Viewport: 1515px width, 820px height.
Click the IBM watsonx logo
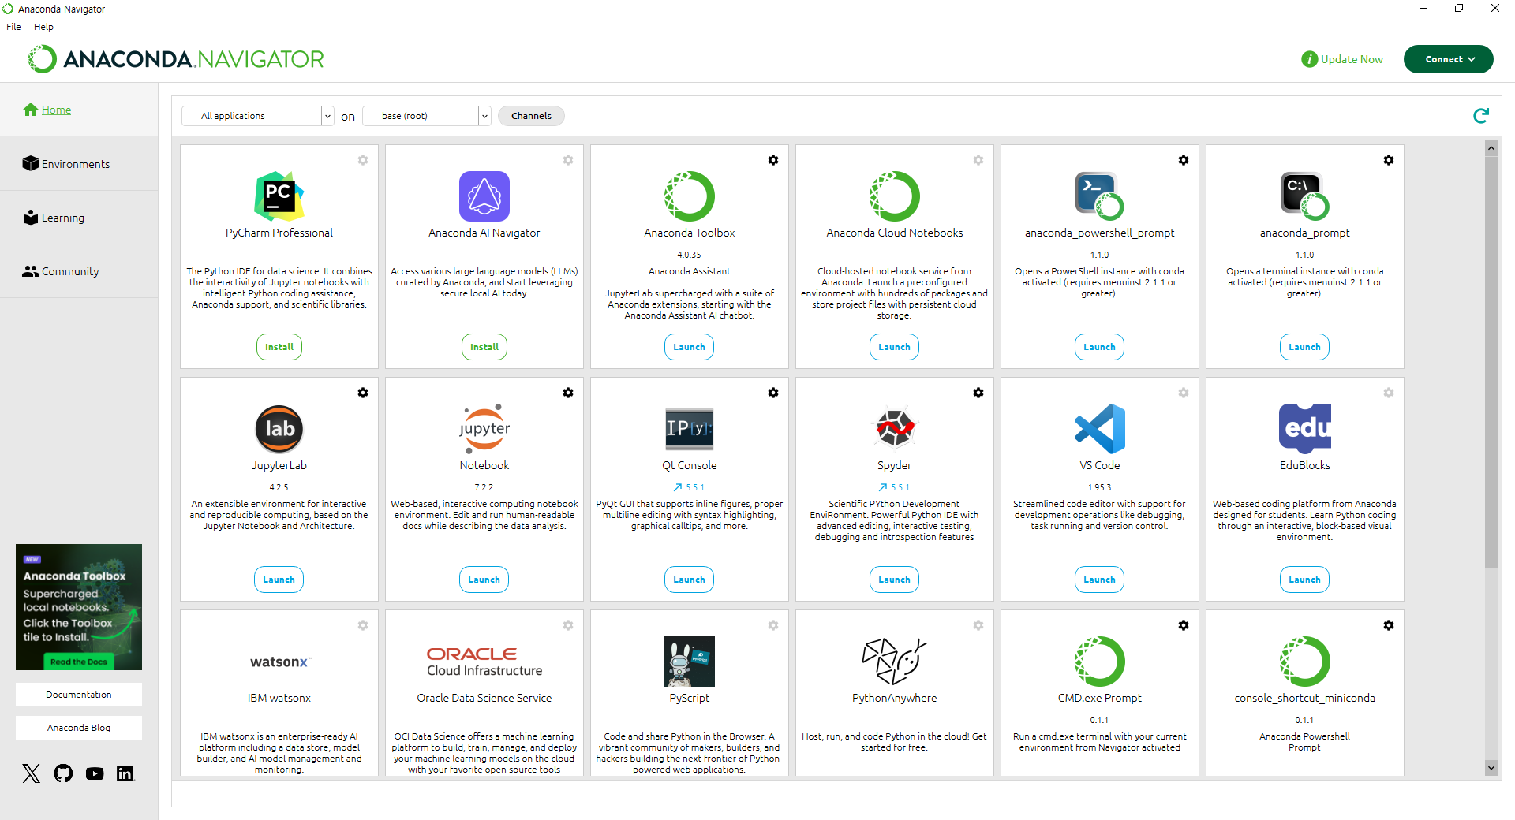280,662
